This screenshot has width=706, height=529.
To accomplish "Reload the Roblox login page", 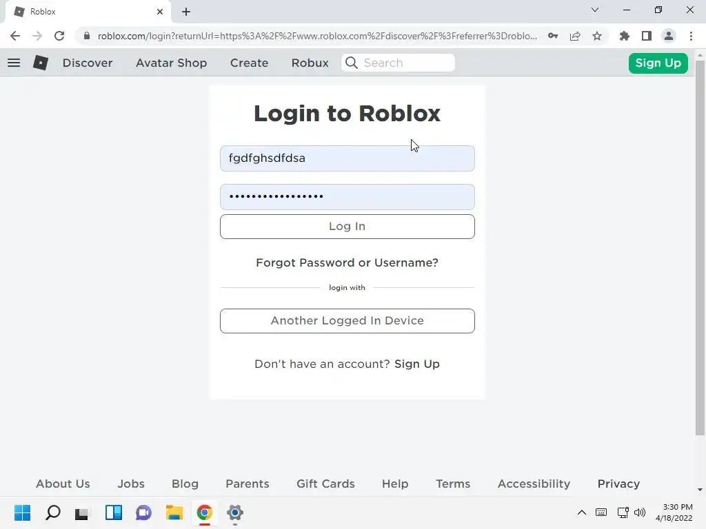I will tap(59, 36).
